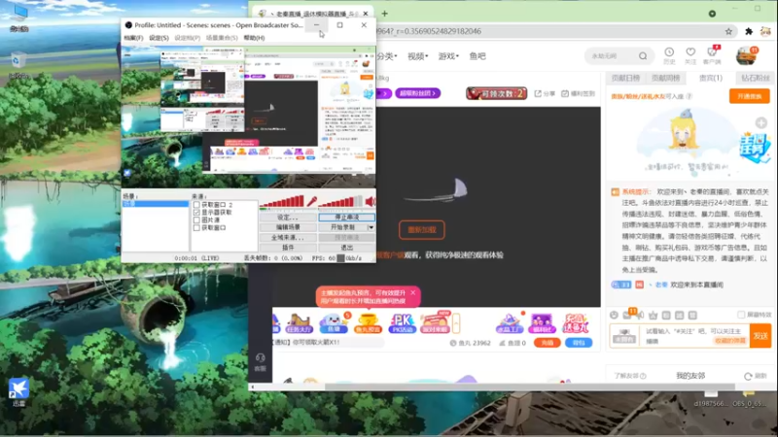Open the browser extensions puzzle icon
778x437 pixels.
click(749, 31)
